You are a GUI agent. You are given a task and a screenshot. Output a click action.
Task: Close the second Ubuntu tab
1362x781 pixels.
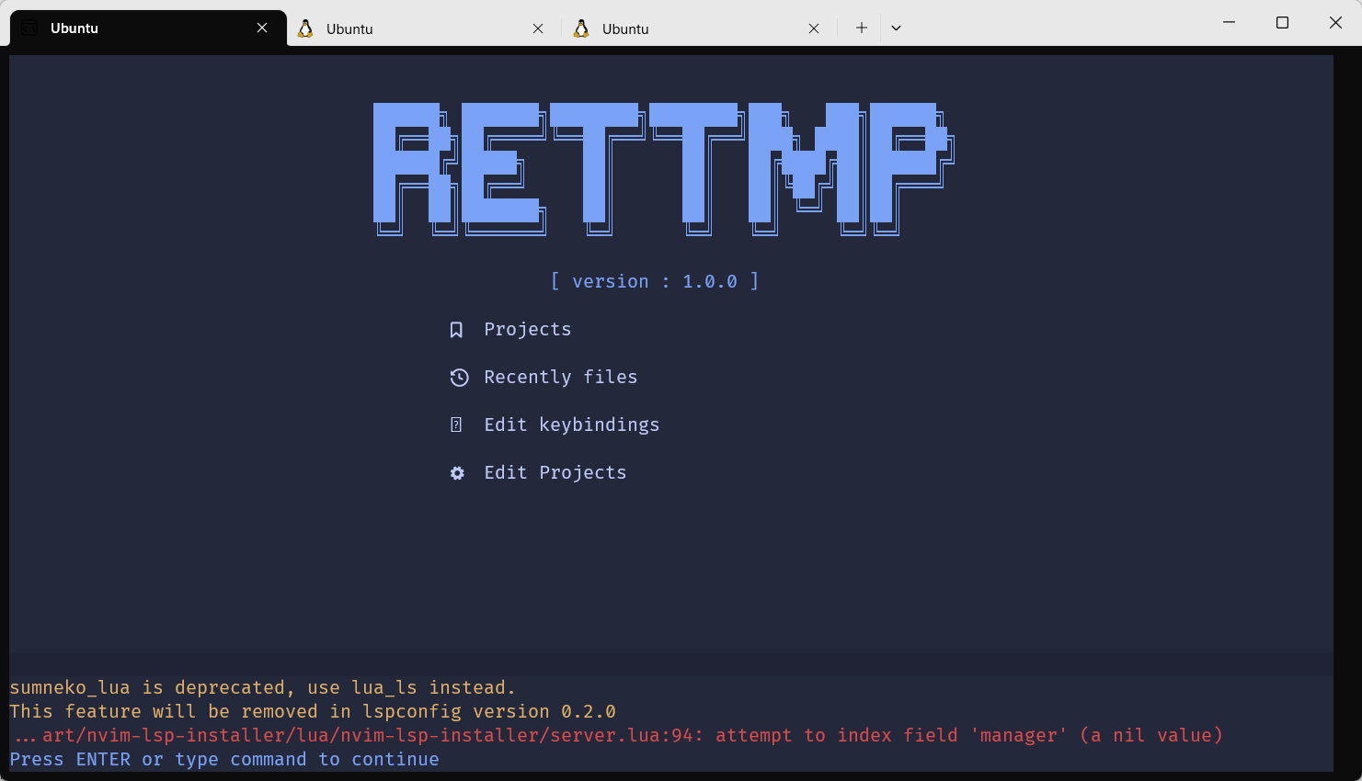point(538,28)
